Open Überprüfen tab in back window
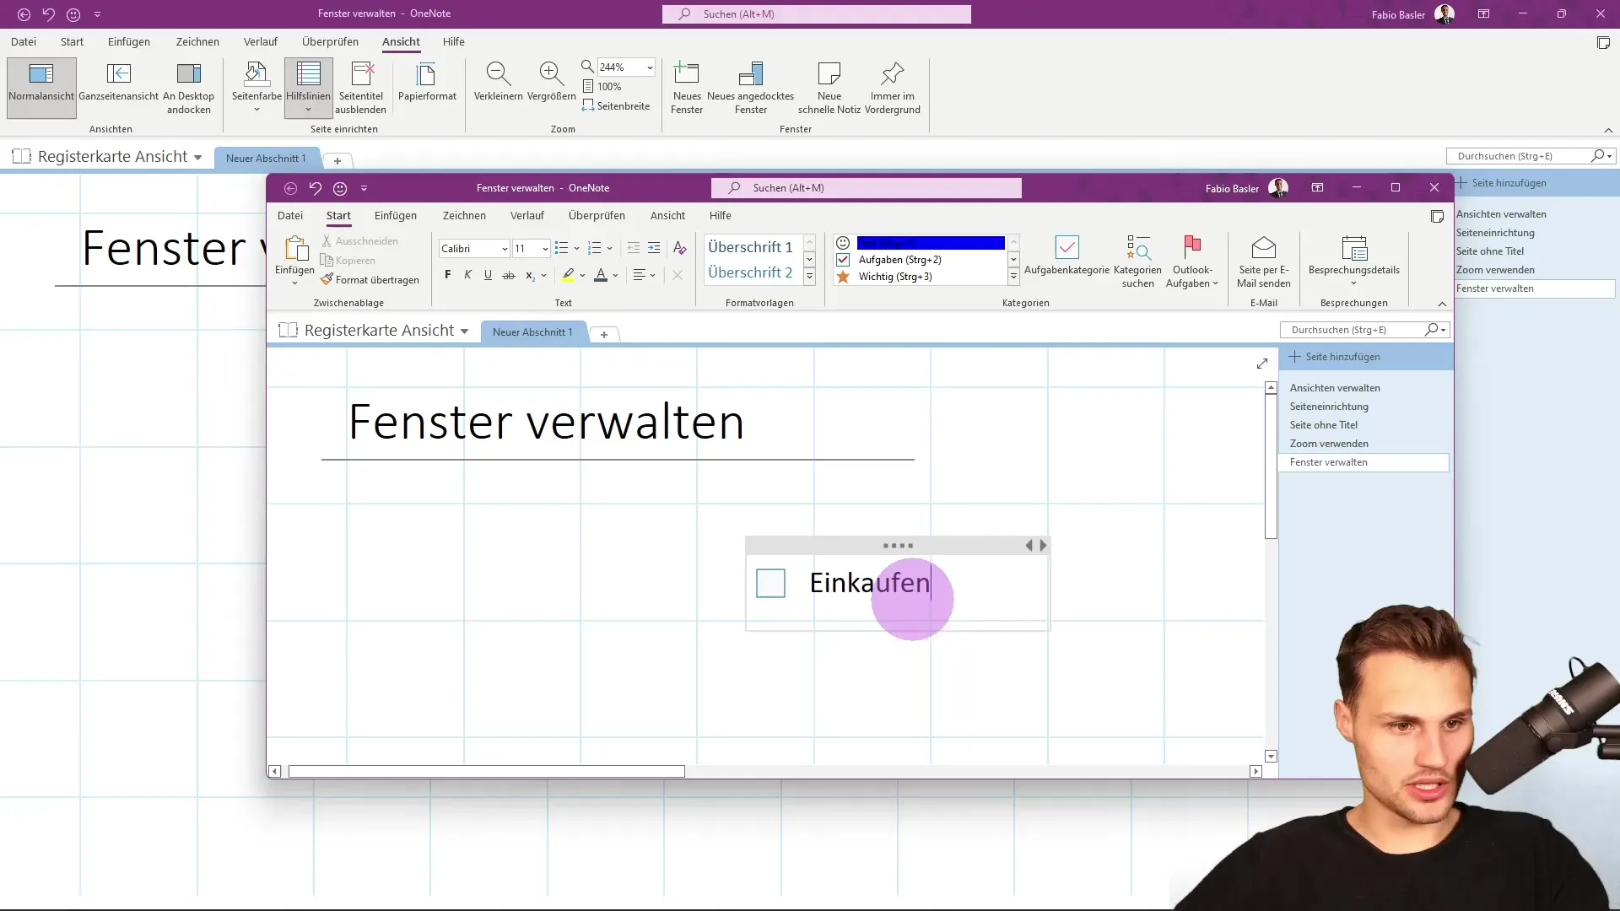1620x911 pixels. [x=330, y=41]
